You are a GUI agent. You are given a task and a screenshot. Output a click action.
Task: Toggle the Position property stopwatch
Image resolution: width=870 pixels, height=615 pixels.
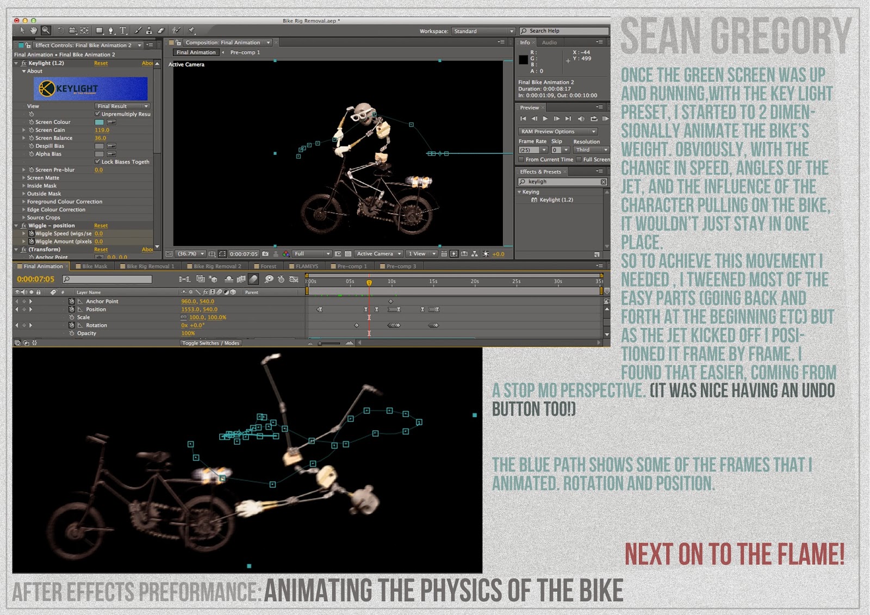(71, 309)
